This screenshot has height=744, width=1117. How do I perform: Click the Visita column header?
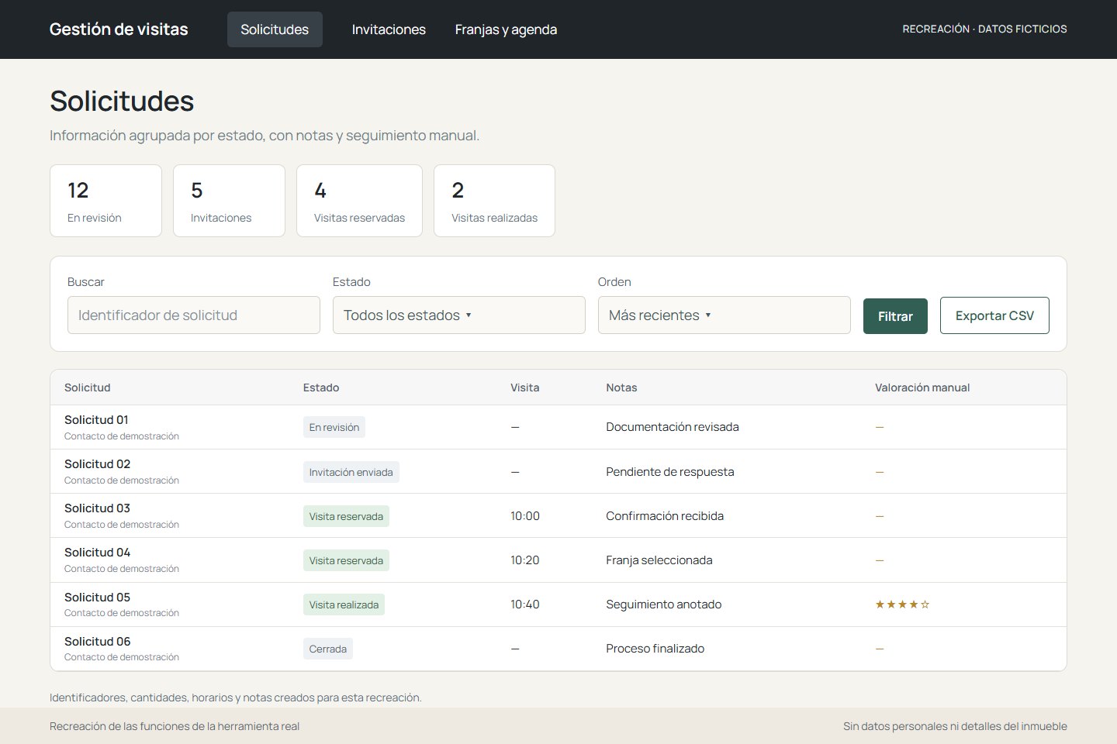[x=525, y=387]
